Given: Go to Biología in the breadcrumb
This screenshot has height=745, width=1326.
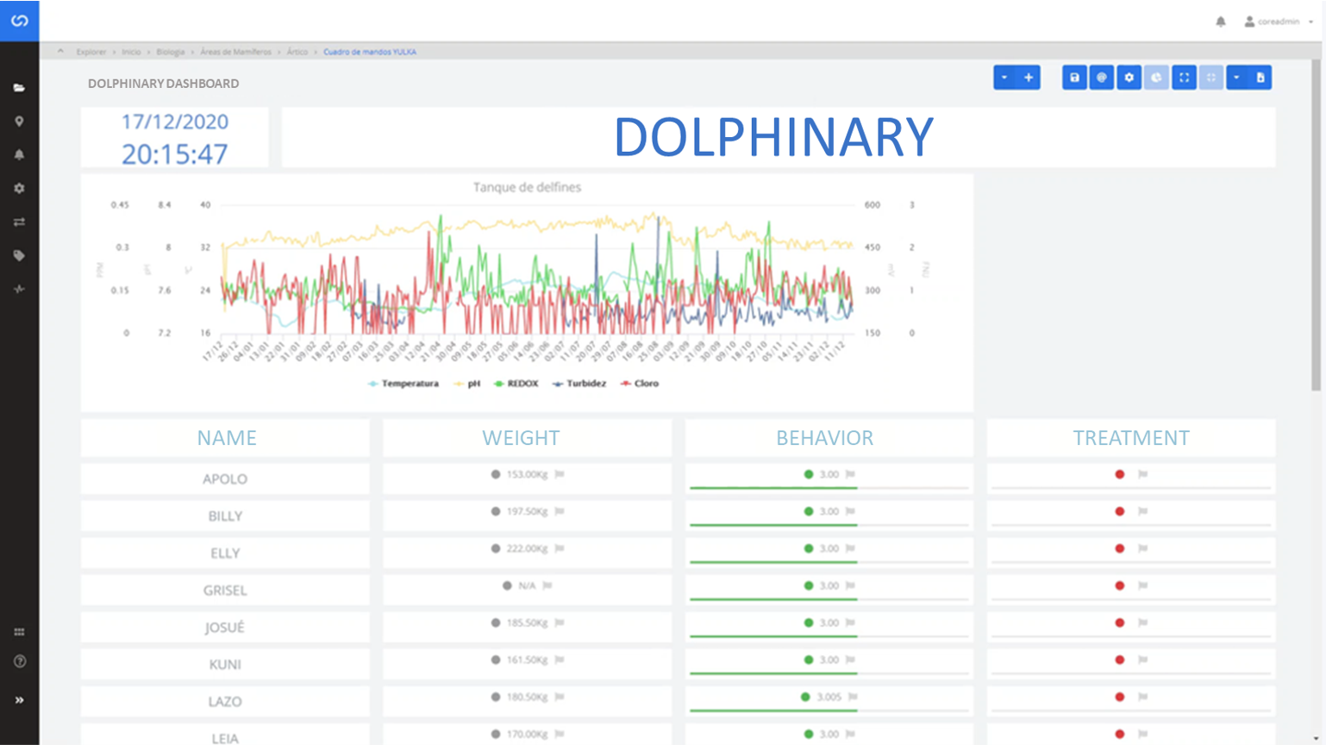Looking at the screenshot, I should click(x=171, y=52).
